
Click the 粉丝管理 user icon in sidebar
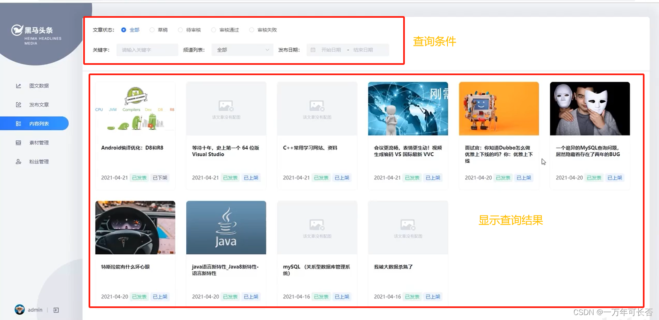(x=19, y=162)
